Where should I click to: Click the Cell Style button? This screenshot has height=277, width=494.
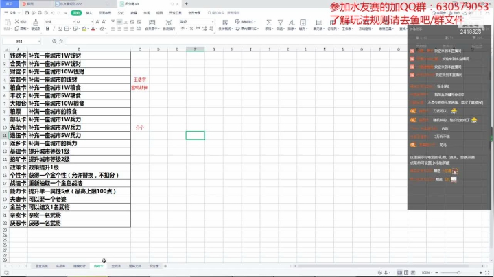pyautogui.click(x=247, y=29)
